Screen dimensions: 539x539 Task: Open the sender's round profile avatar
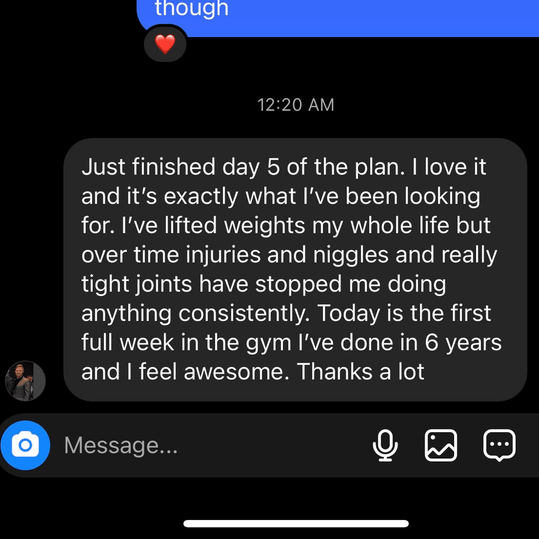click(25, 381)
